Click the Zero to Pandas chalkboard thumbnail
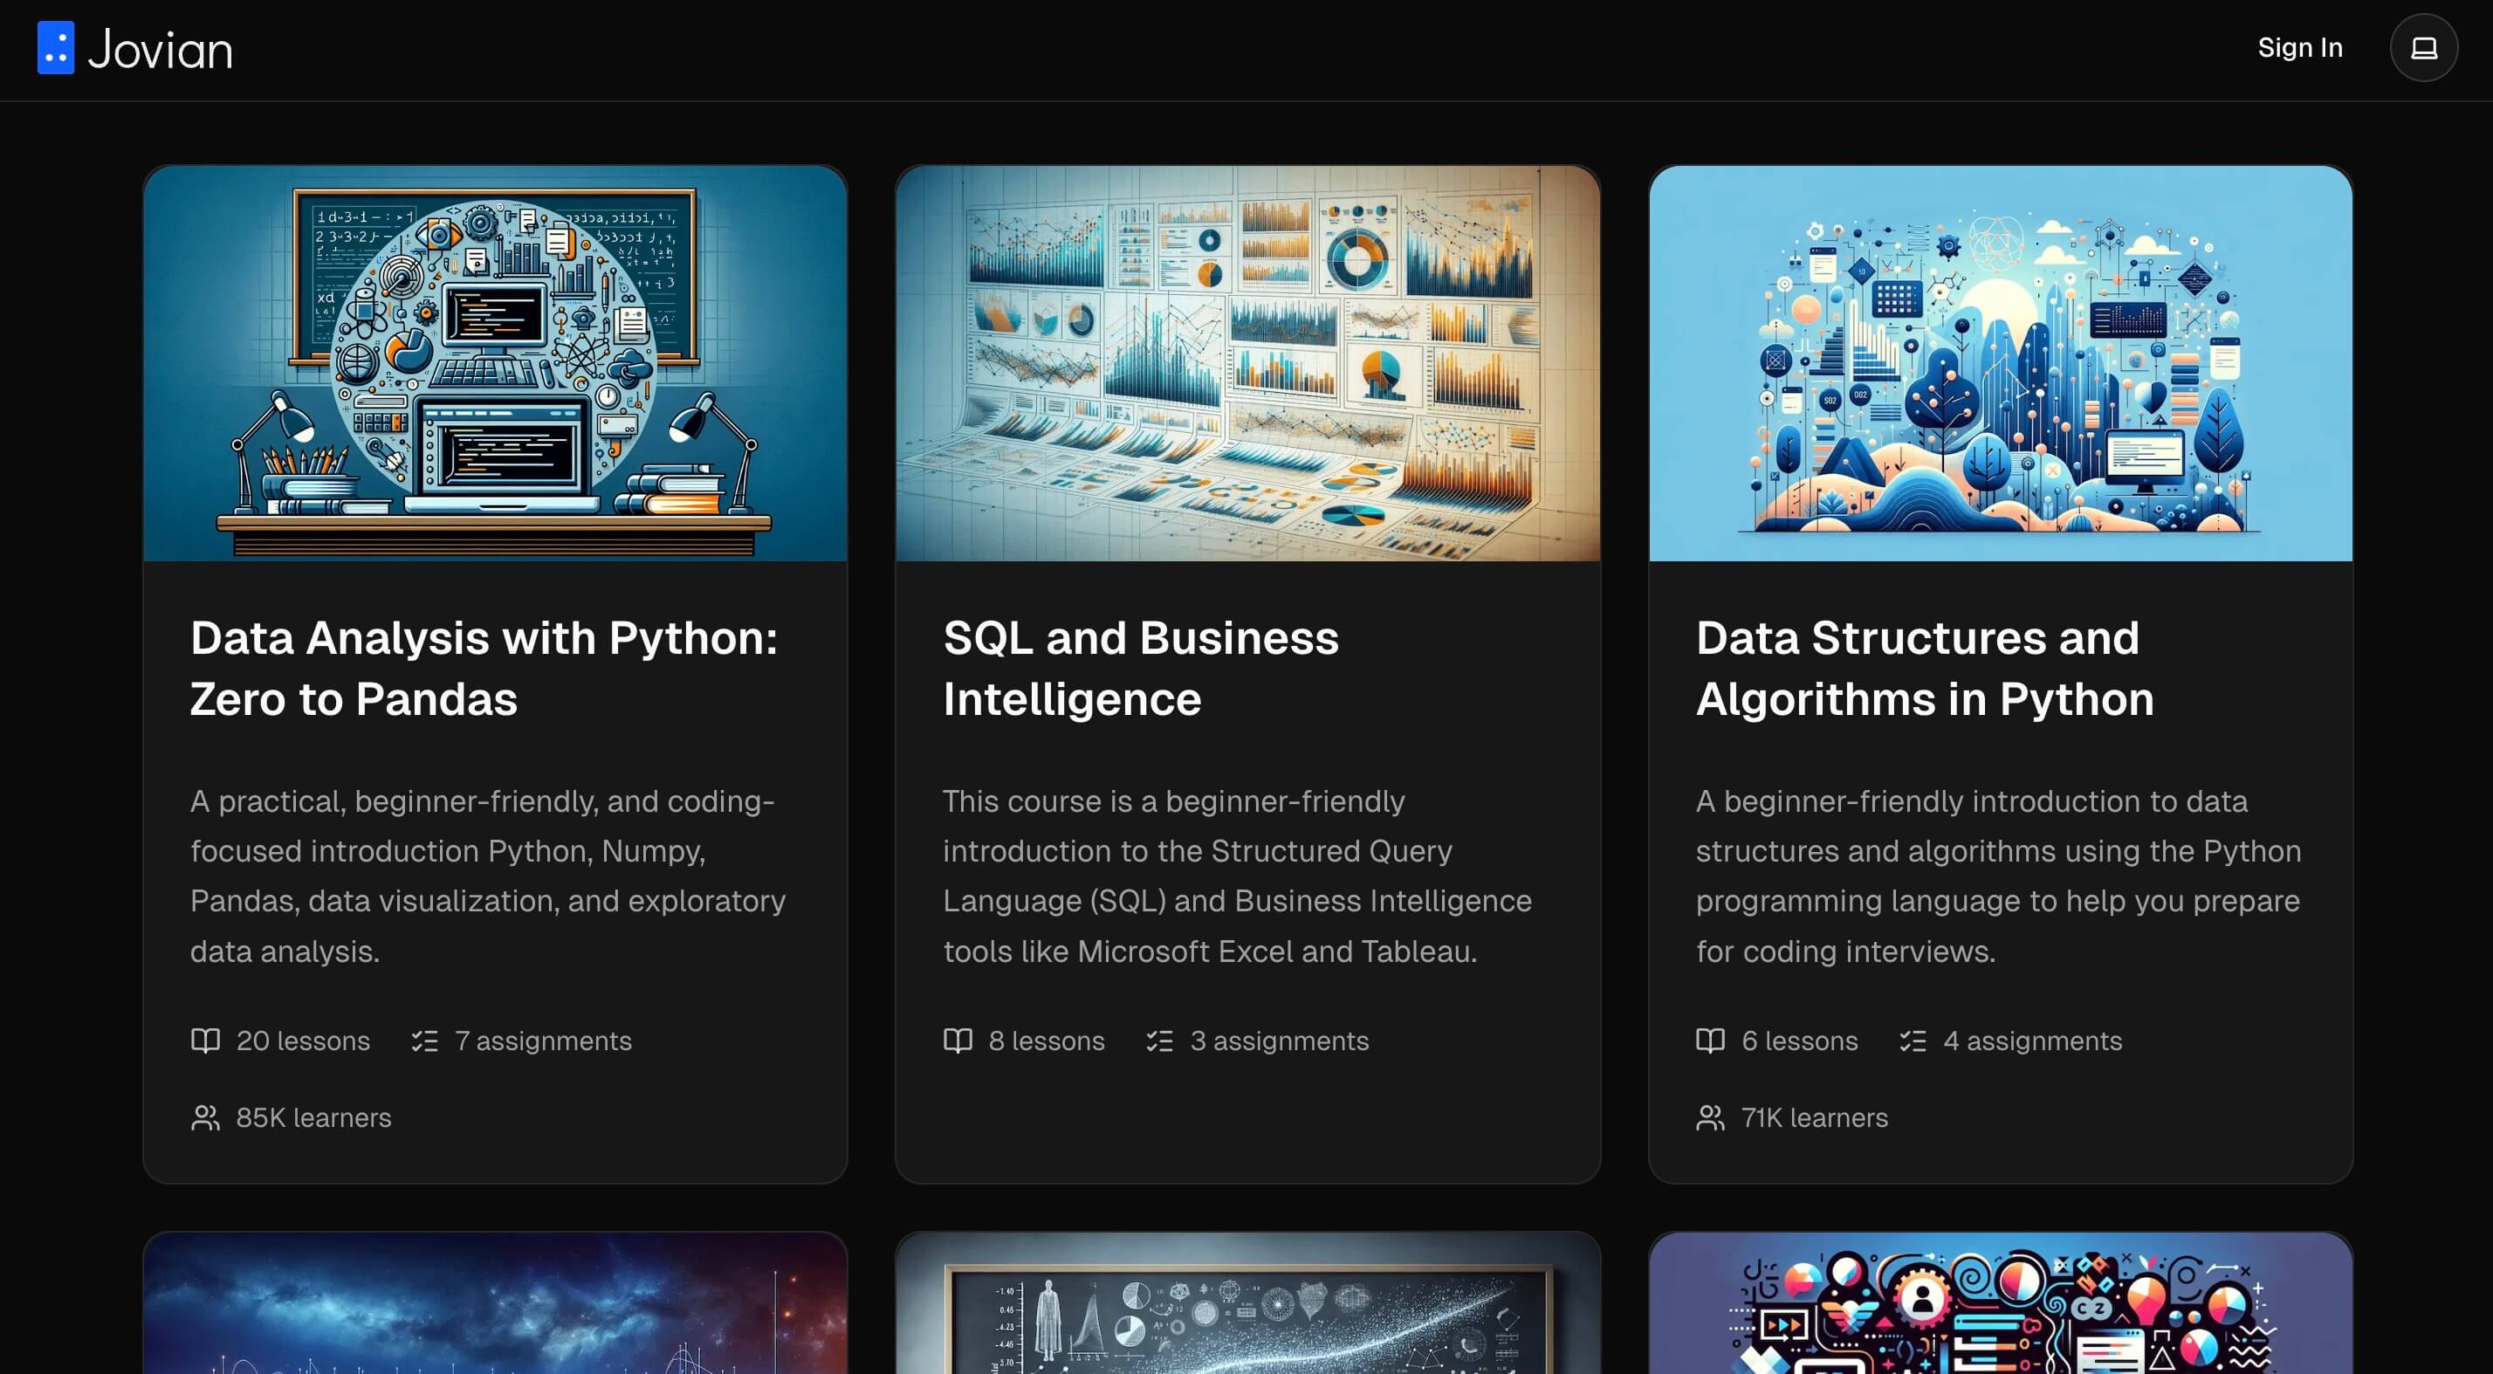The image size is (2493, 1374). point(495,363)
